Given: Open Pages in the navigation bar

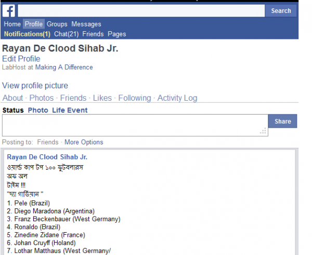Looking at the screenshot, I should (x=117, y=34).
